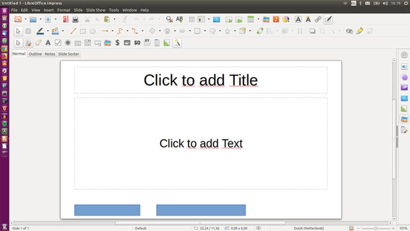Open the Slide Show menu

coord(96,10)
